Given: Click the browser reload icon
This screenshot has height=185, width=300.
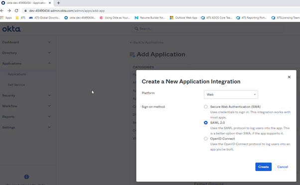Looking at the screenshot, I should click(16, 10).
